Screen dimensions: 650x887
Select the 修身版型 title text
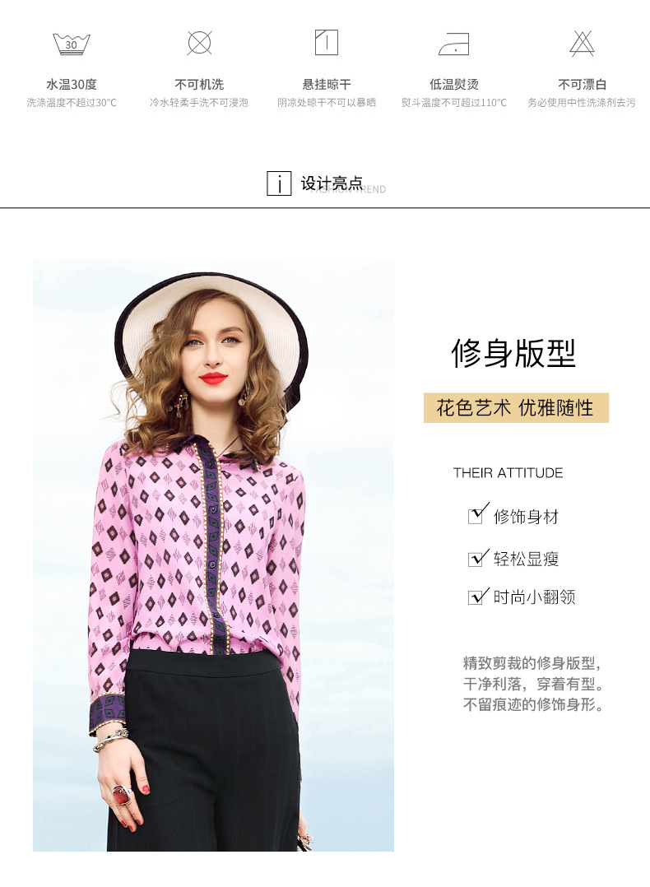513,353
